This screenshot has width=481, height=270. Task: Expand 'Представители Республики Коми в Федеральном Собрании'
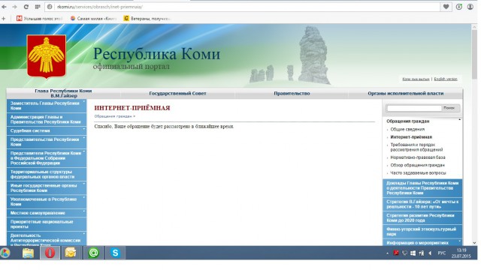click(47, 158)
